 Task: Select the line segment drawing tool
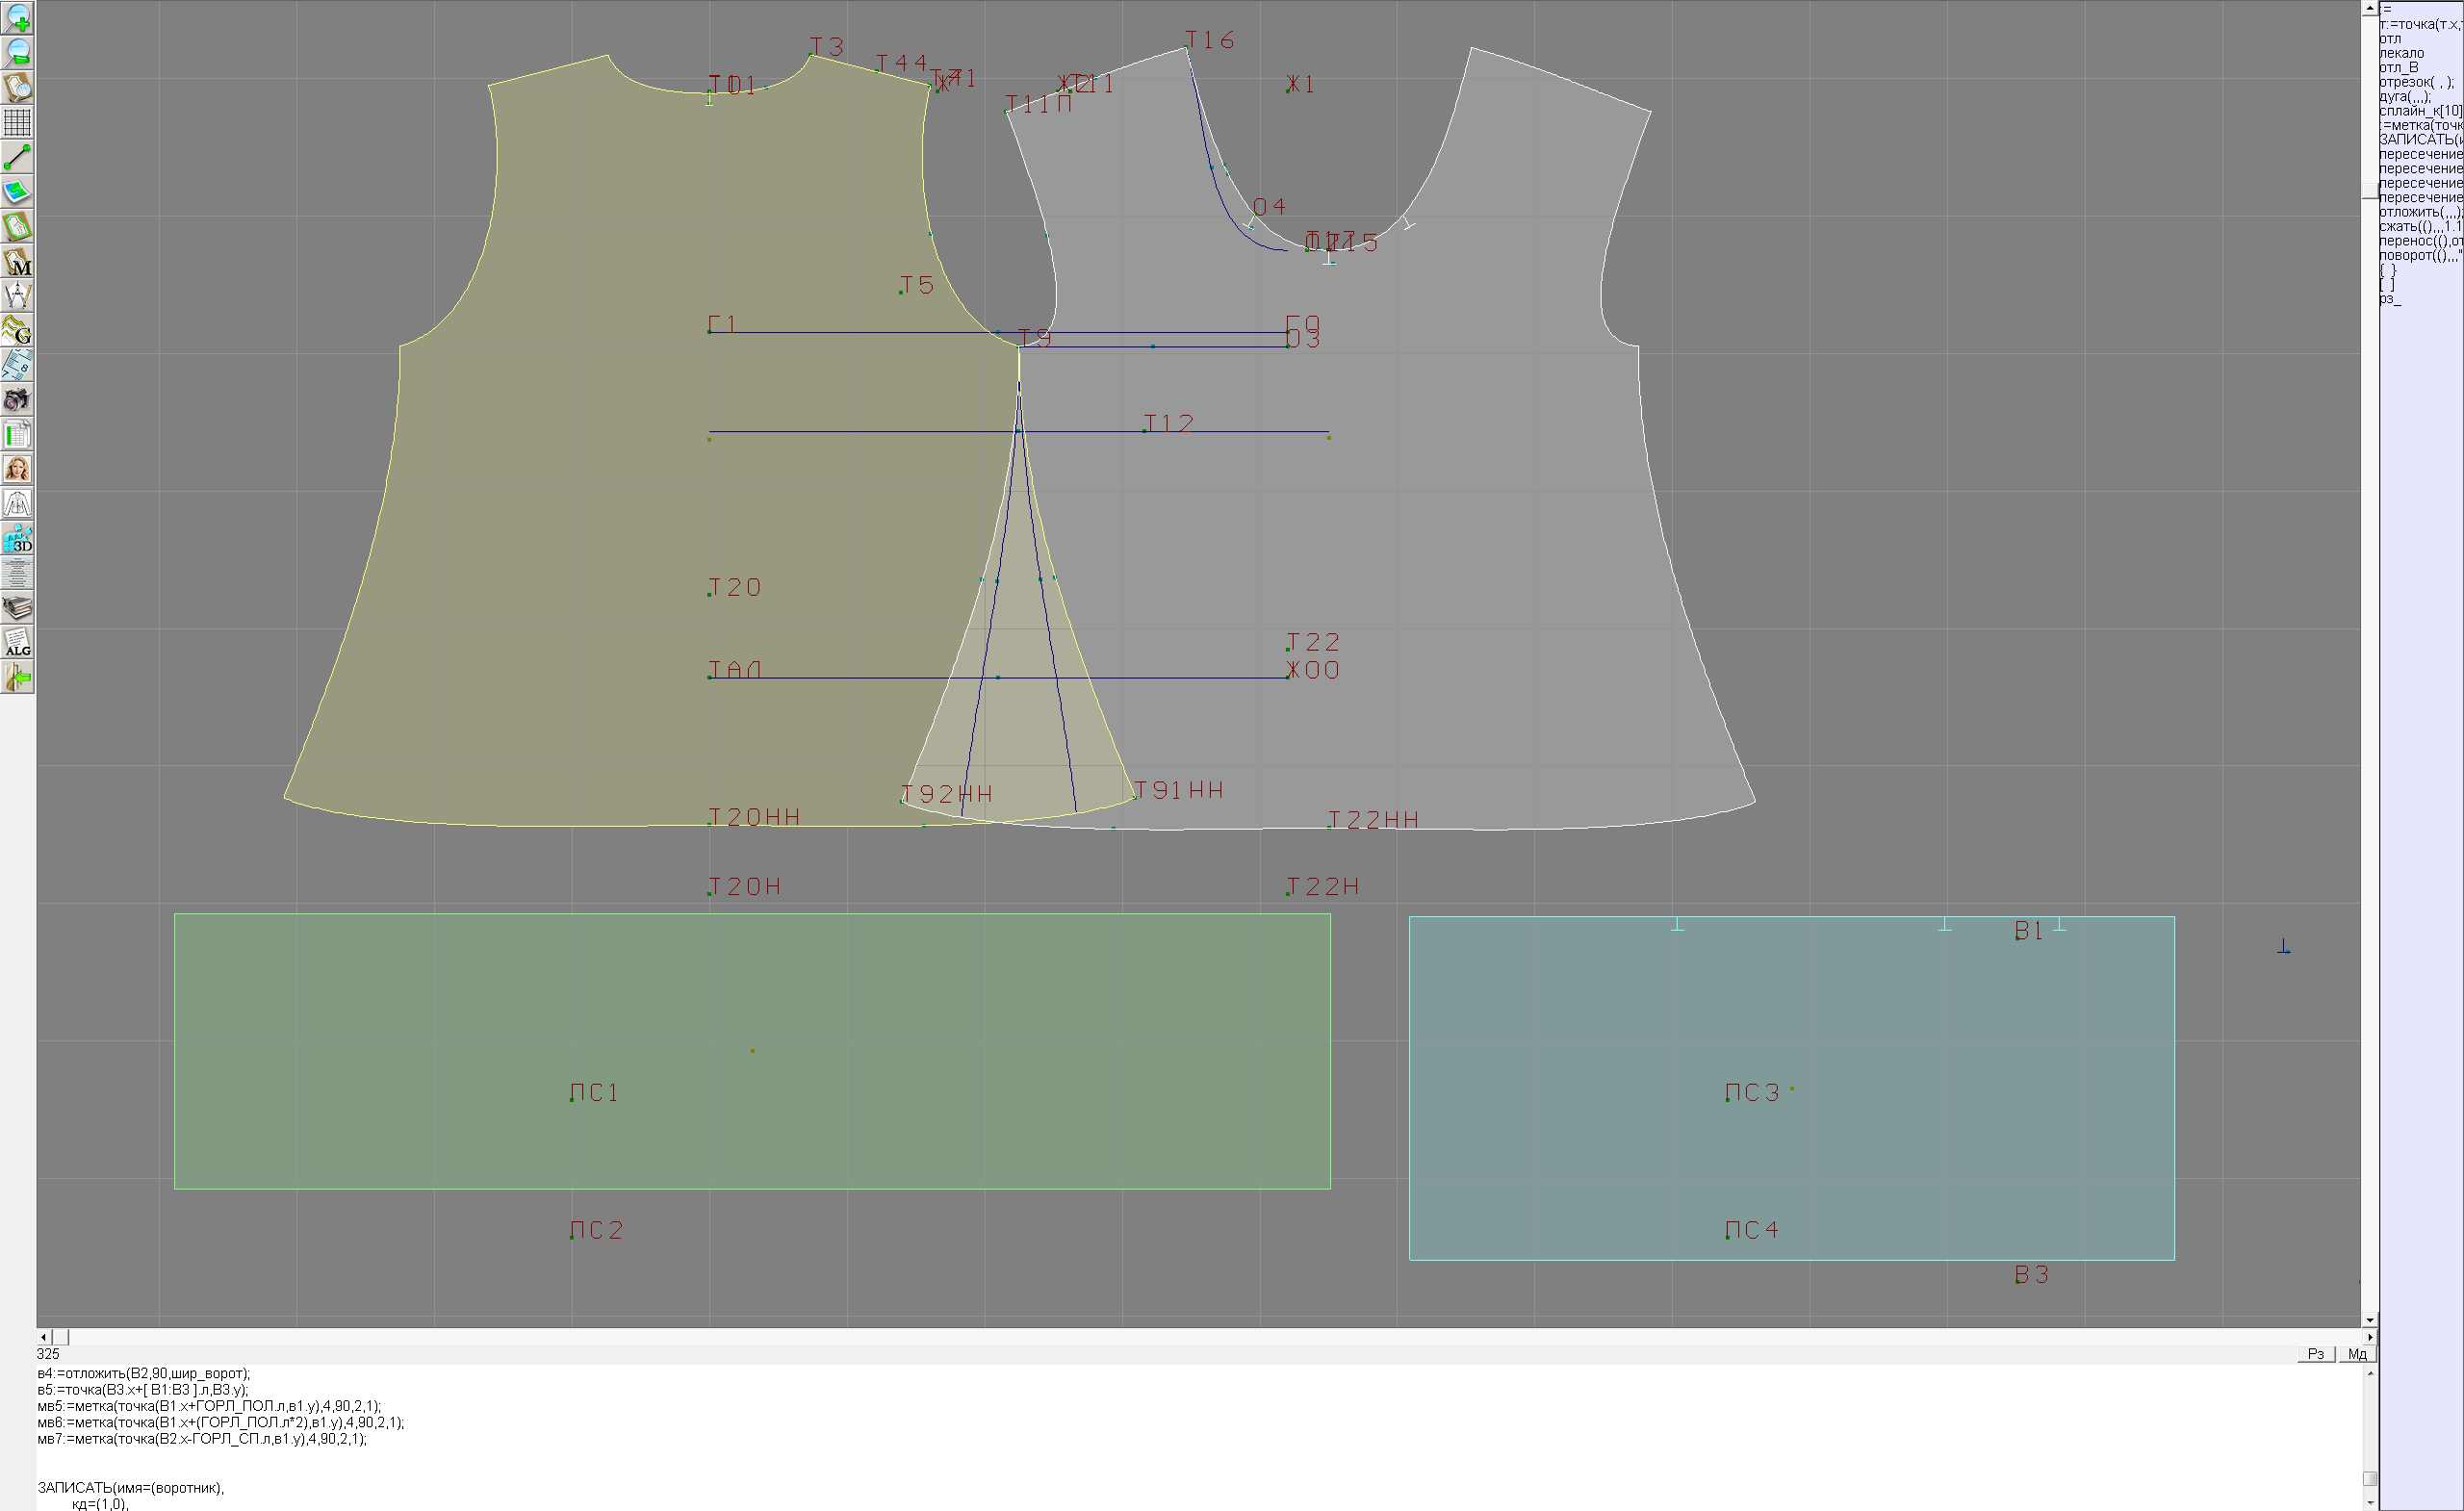pos(17,157)
